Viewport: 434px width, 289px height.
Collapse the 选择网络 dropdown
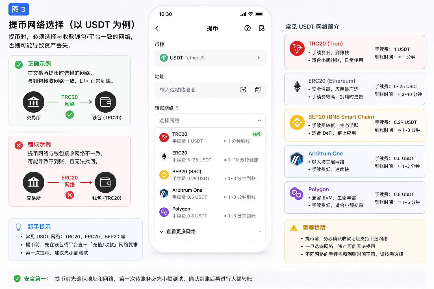210,121
